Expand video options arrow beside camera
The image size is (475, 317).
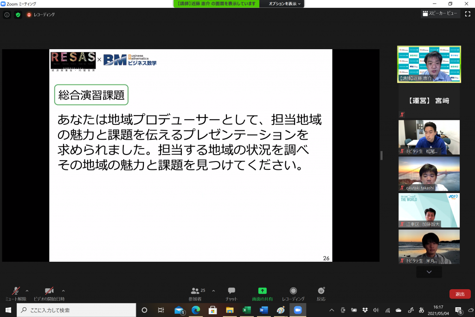click(x=61, y=291)
